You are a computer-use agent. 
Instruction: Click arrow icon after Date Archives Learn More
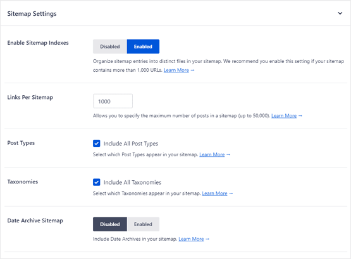point(207,239)
